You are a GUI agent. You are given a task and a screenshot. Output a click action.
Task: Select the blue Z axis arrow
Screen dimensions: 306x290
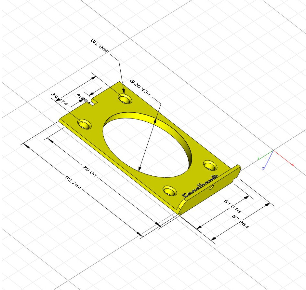point(268,160)
